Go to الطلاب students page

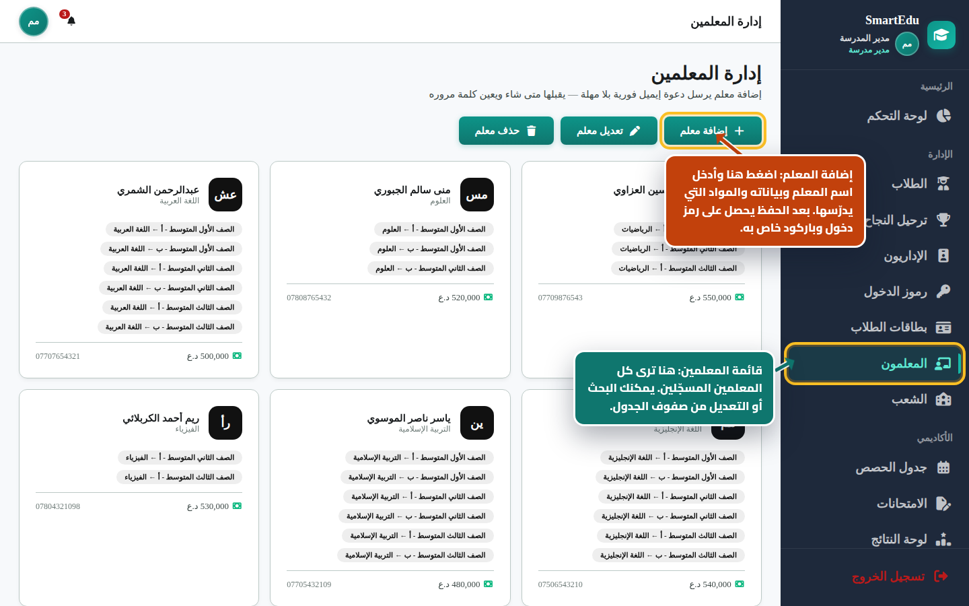(x=875, y=184)
